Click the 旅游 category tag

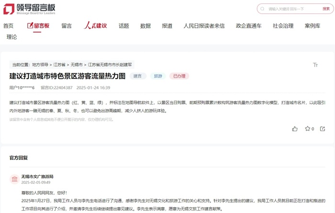(x=158, y=76)
